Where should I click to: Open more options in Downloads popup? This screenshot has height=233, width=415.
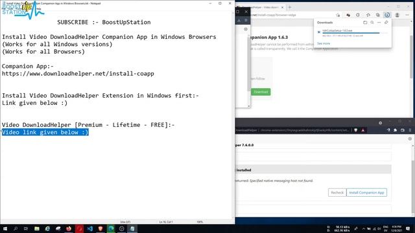379,23
